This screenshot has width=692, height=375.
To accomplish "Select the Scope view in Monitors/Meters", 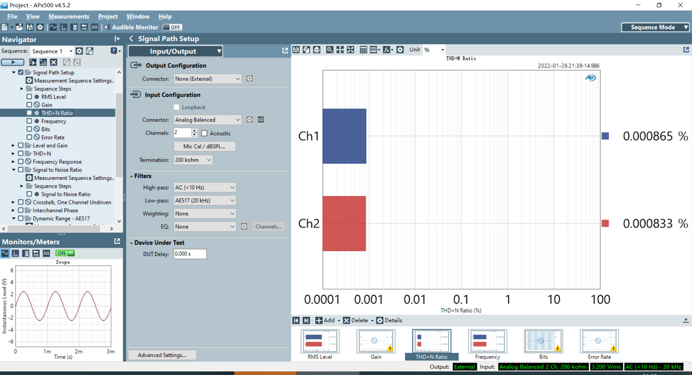I will (5, 253).
